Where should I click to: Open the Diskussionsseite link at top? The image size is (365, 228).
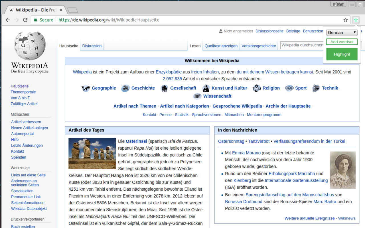click(x=269, y=31)
